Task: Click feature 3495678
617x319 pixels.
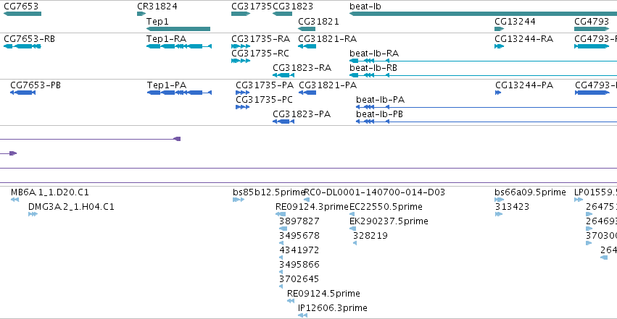Action: click(x=299, y=236)
